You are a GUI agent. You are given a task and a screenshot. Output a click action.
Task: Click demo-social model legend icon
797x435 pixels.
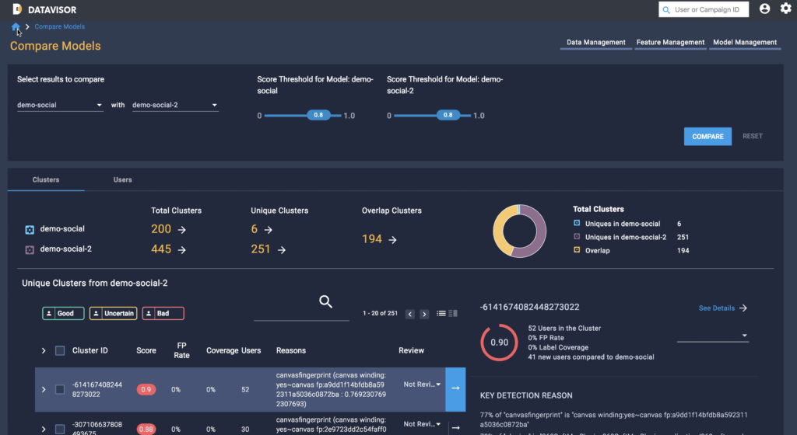pos(30,230)
